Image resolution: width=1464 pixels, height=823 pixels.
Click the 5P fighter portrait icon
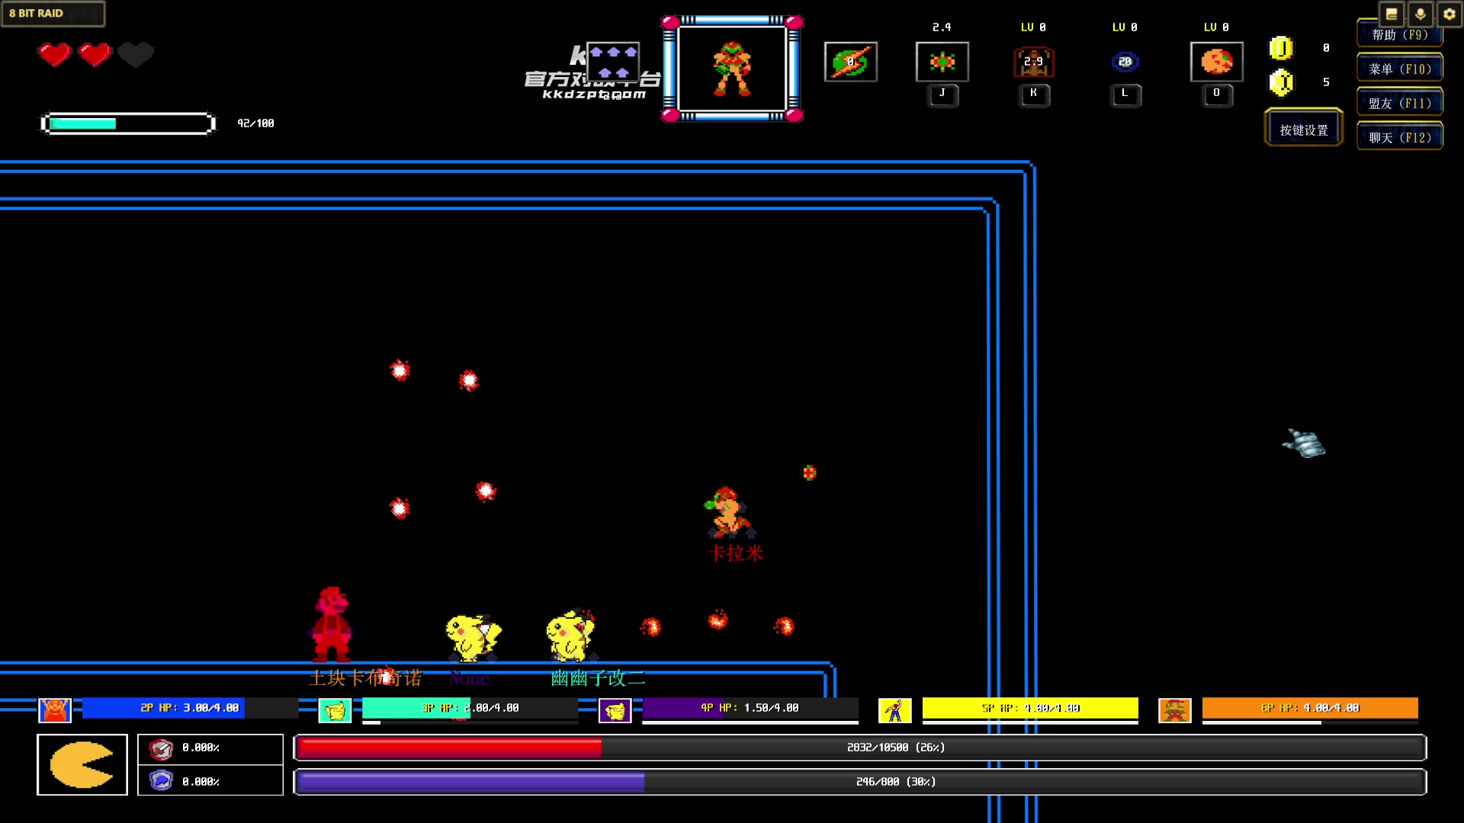pyautogui.click(x=895, y=710)
